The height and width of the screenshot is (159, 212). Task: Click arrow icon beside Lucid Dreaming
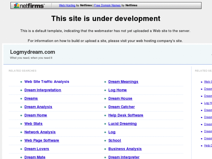pos(105,124)
